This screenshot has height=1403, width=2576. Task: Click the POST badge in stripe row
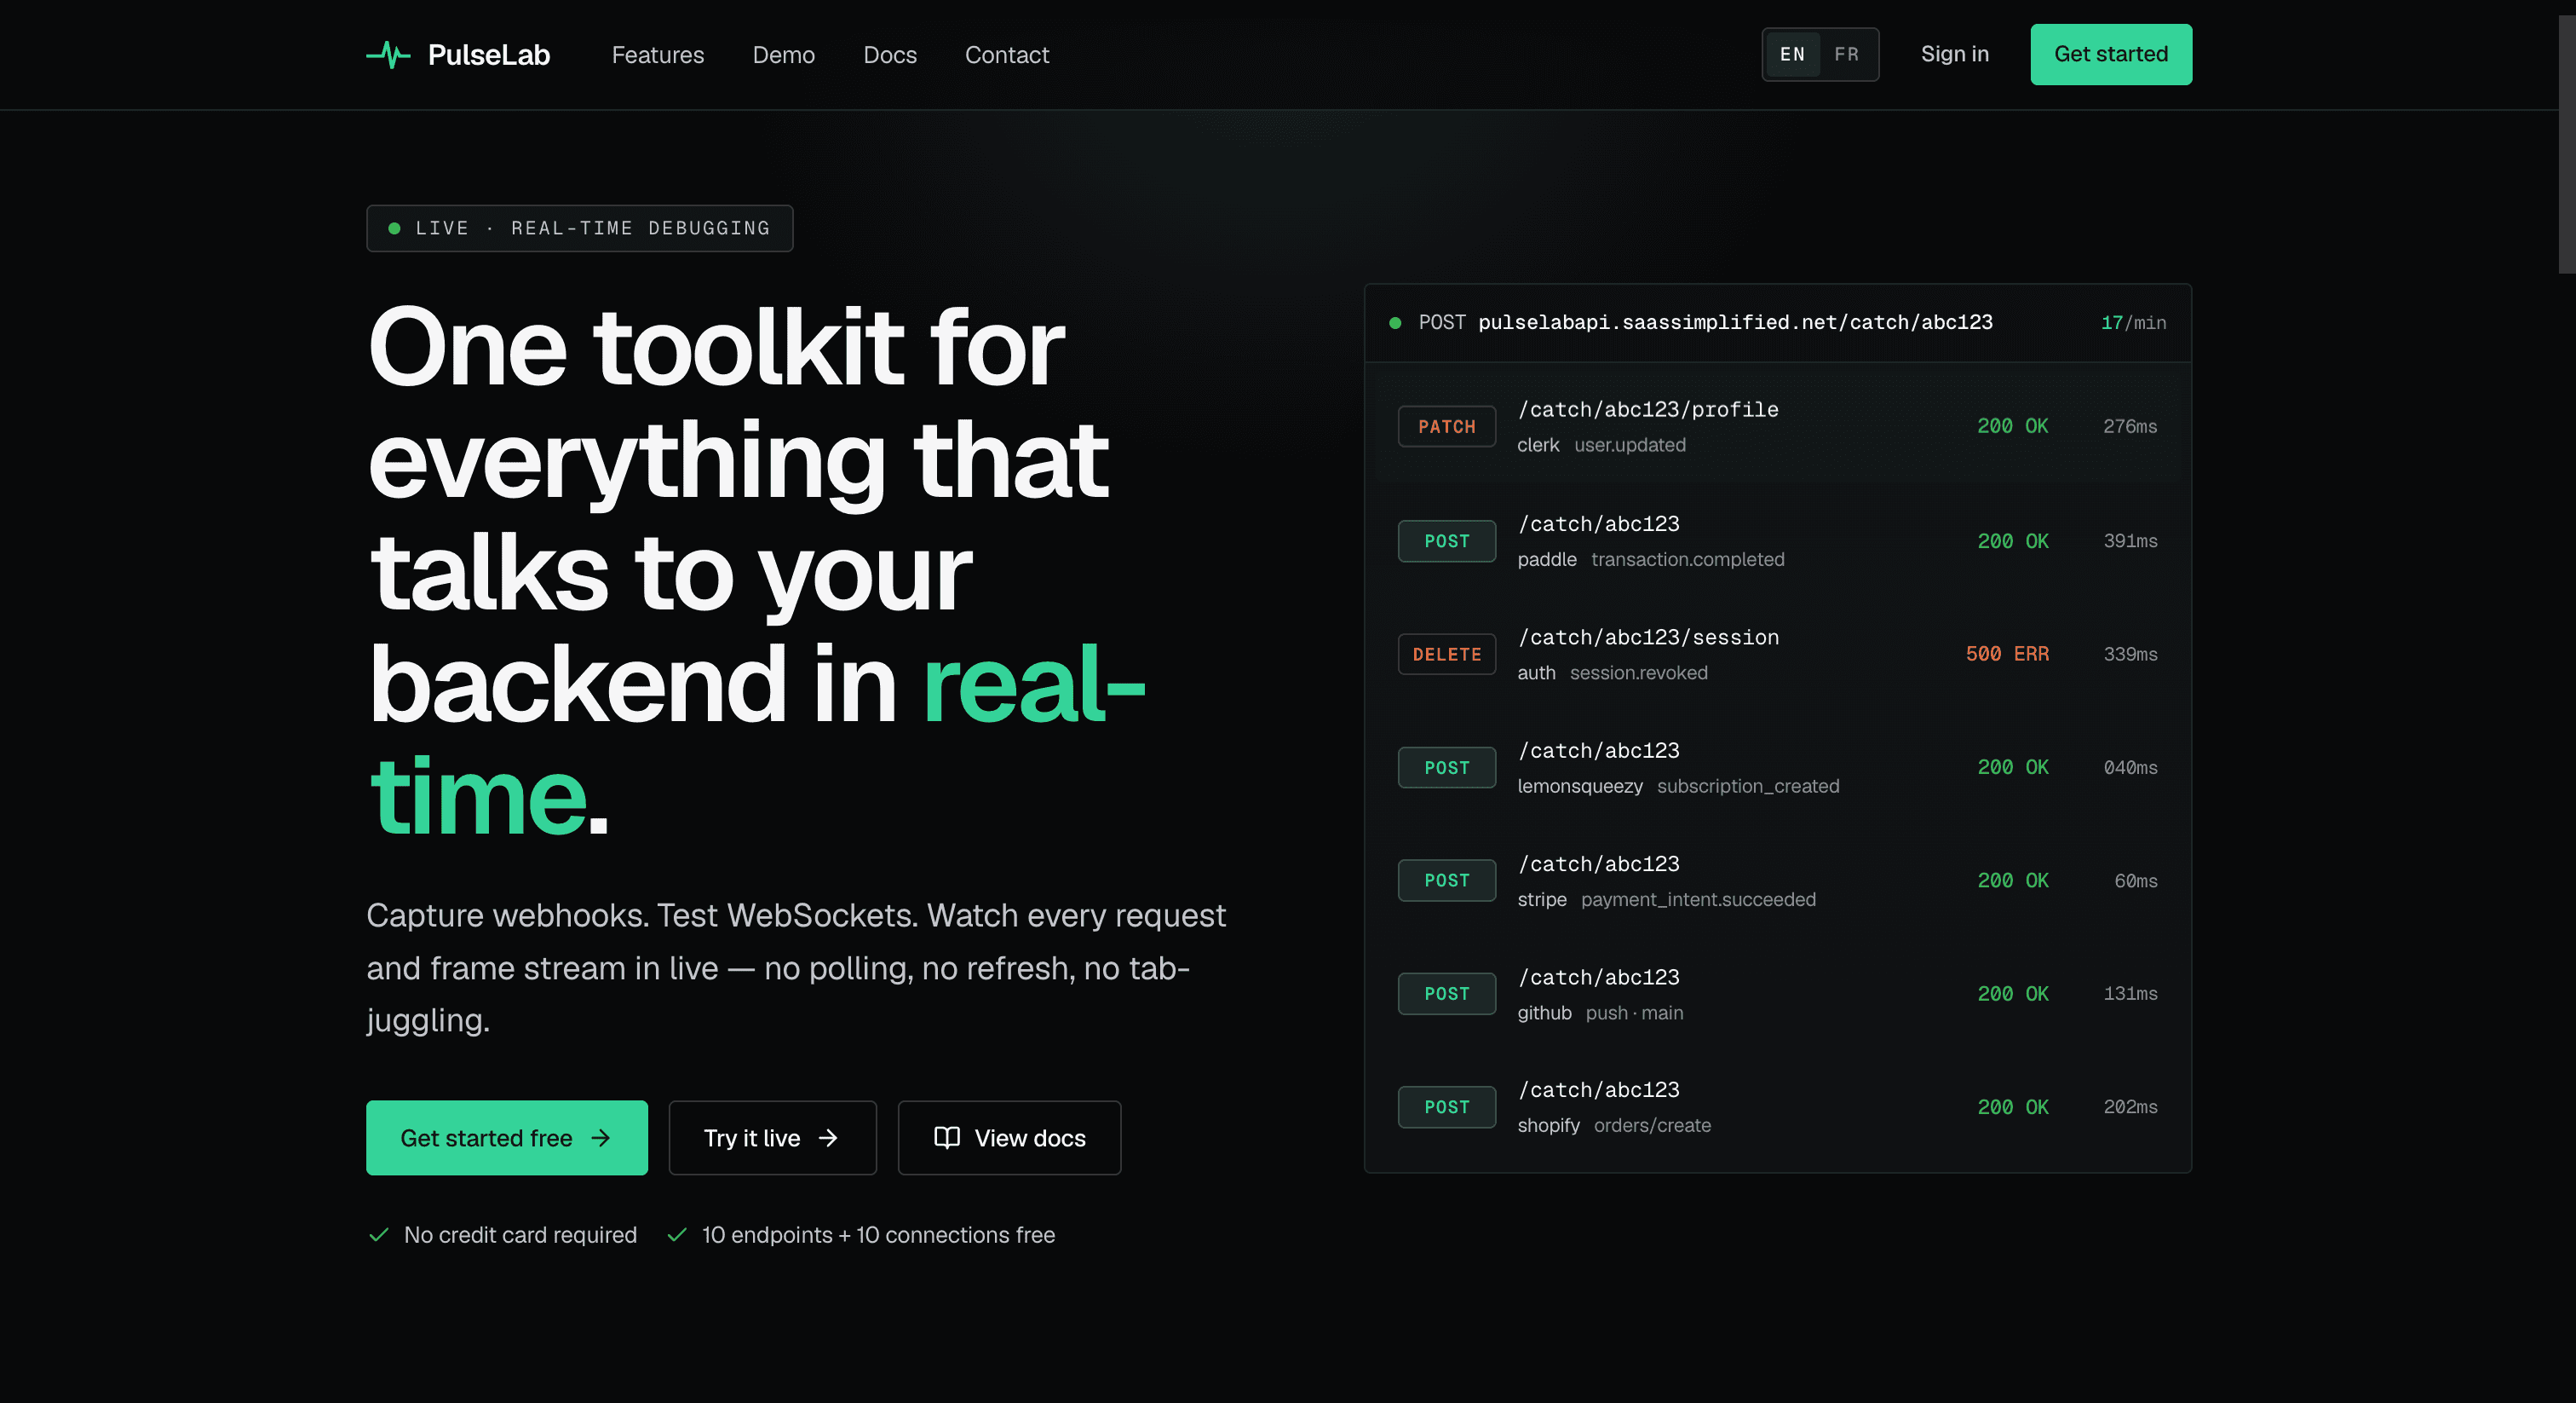coord(1446,880)
